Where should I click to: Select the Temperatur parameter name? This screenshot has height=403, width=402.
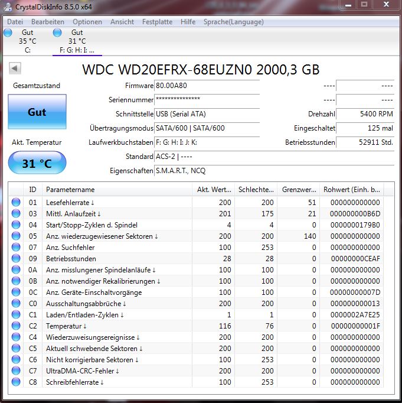click(66, 326)
